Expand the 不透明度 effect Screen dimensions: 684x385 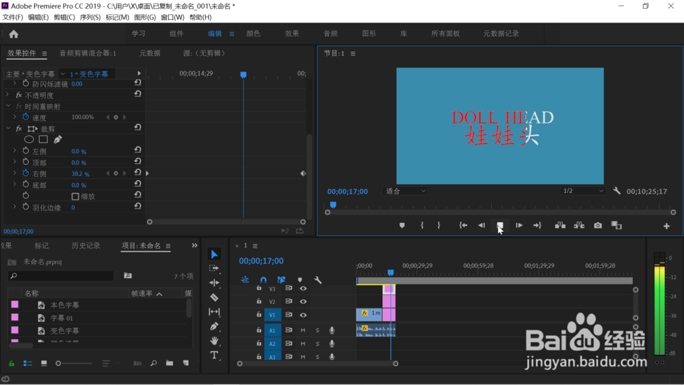[x=8, y=94]
